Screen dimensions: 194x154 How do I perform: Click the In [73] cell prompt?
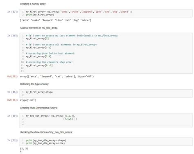click(13, 140)
